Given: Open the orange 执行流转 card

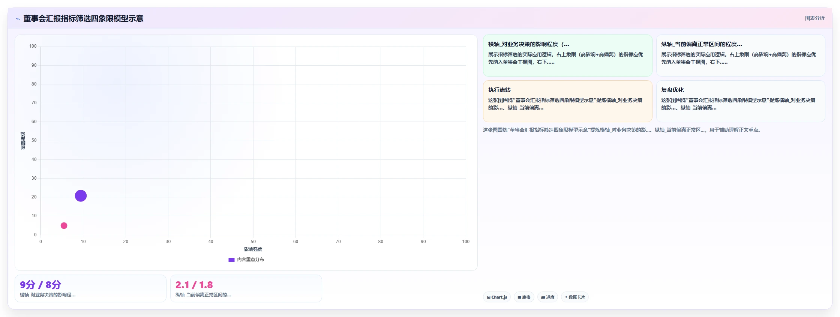Looking at the screenshot, I should click(x=567, y=101).
